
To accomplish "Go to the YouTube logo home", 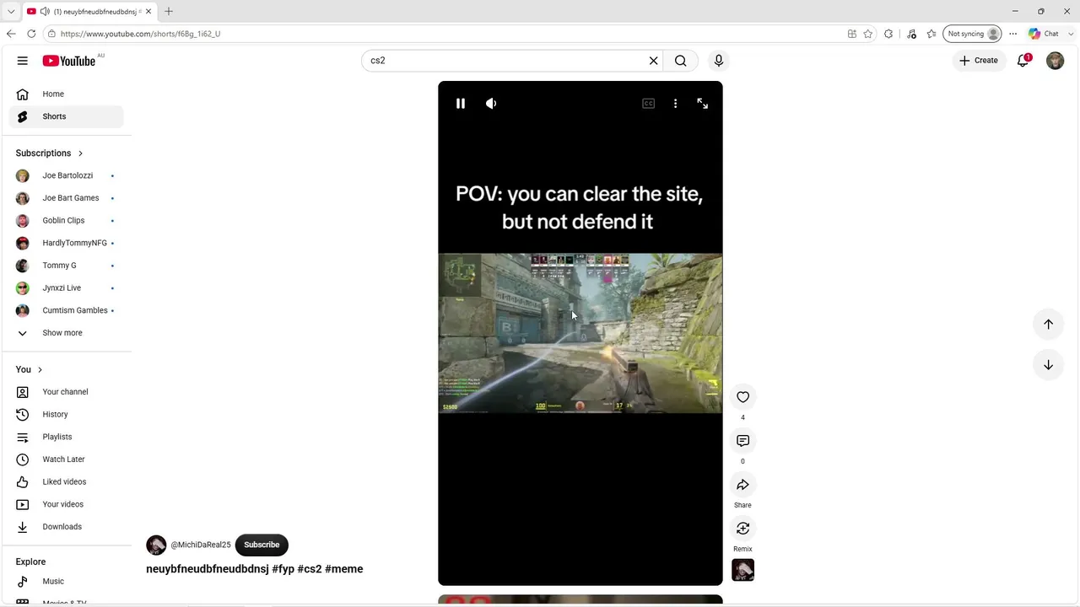I will point(69,61).
